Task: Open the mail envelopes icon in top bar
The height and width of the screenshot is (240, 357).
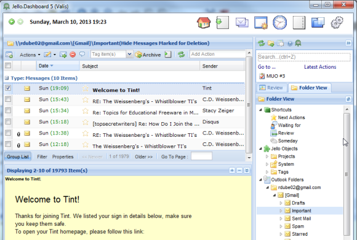Action: (242, 23)
